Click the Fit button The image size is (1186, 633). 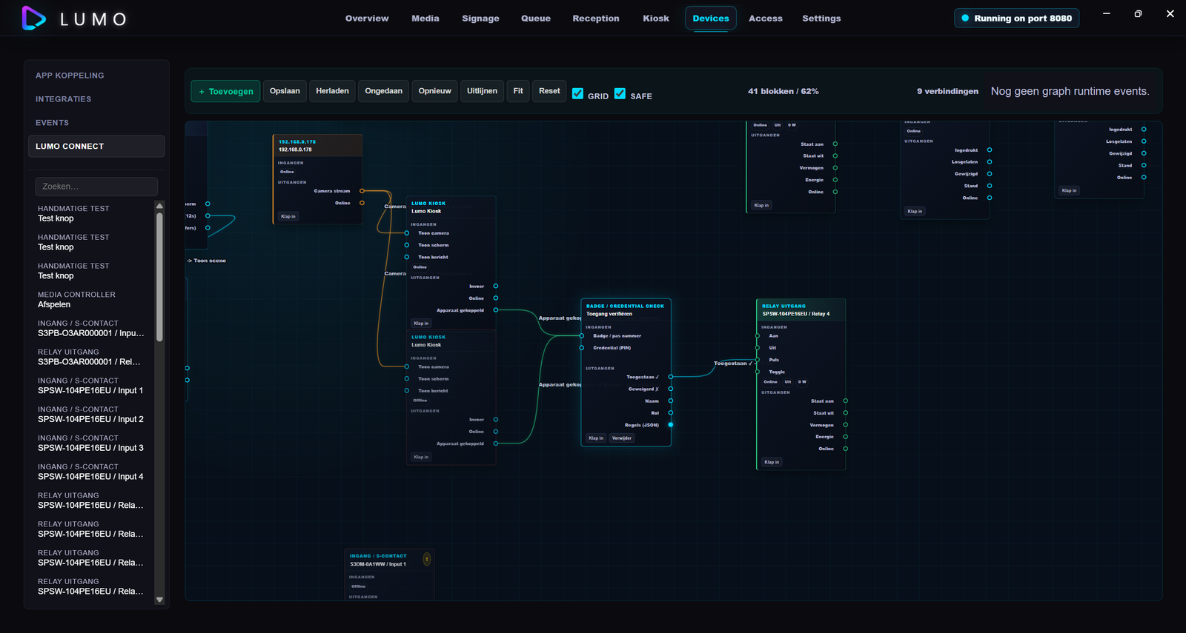pyautogui.click(x=518, y=91)
